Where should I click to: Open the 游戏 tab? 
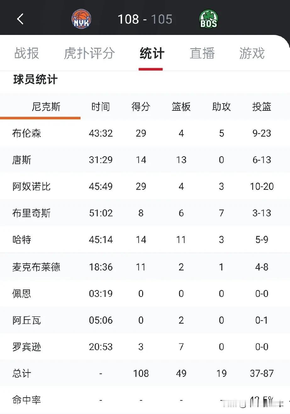[252, 53]
